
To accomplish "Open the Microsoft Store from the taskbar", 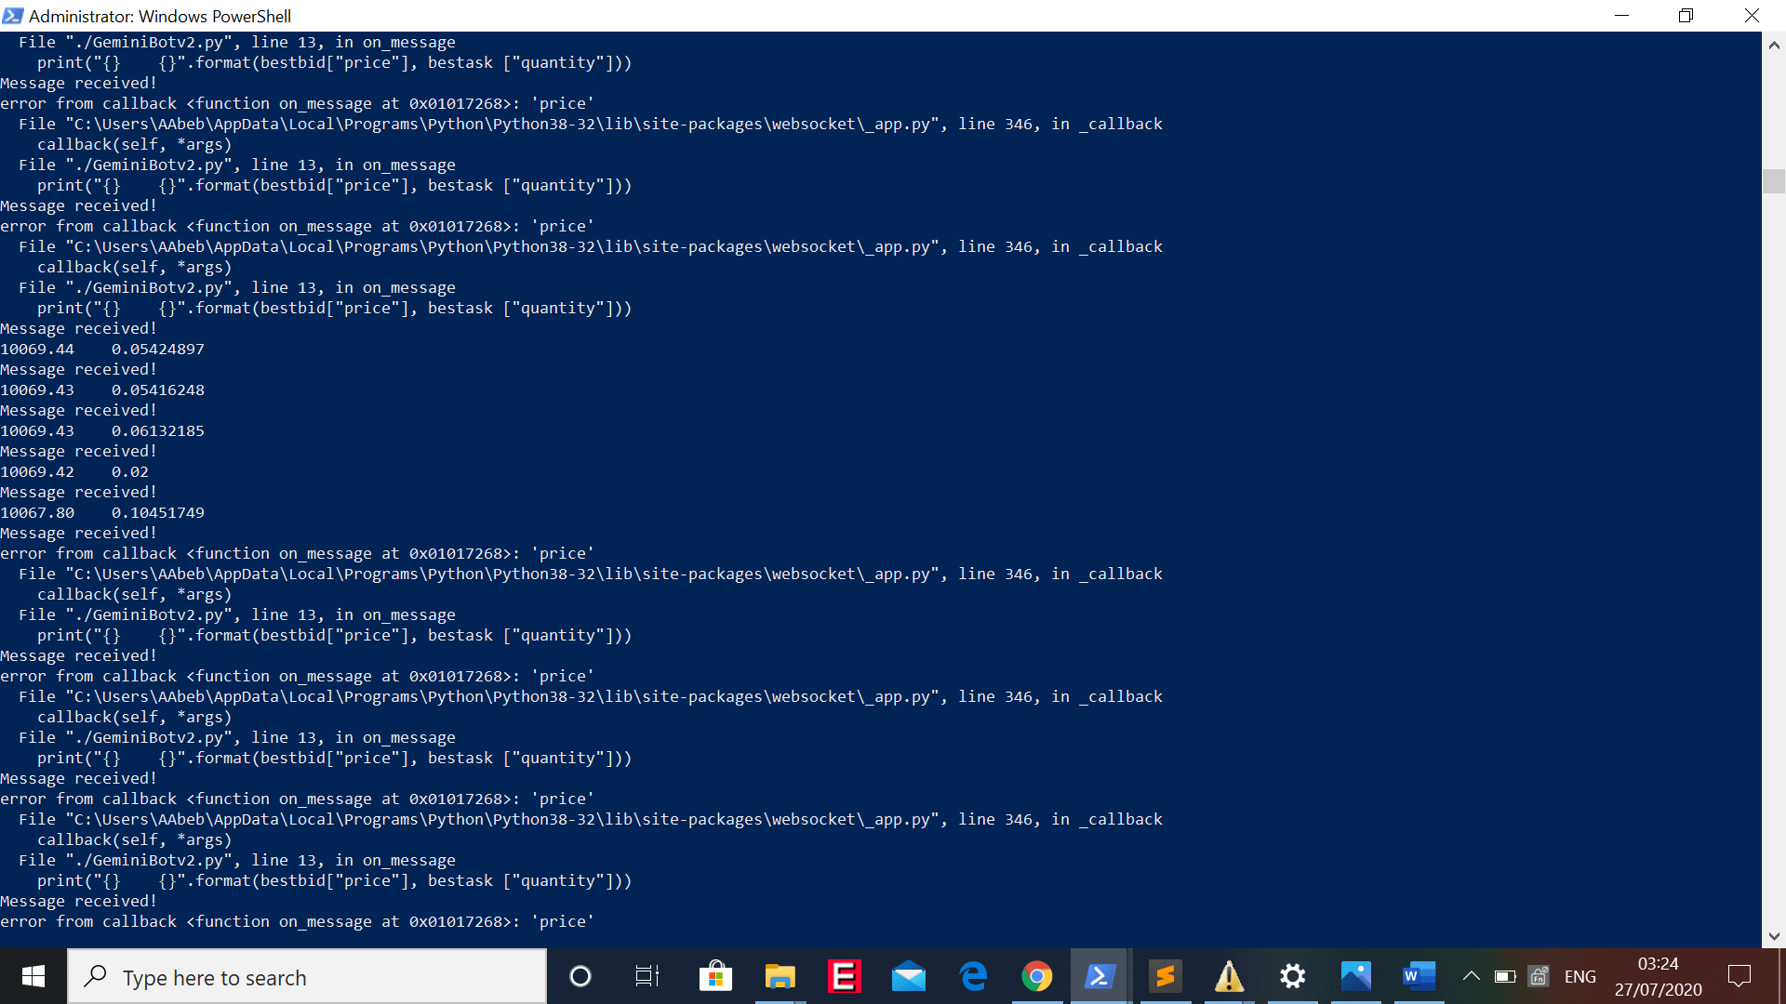I will tap(715, 976).
